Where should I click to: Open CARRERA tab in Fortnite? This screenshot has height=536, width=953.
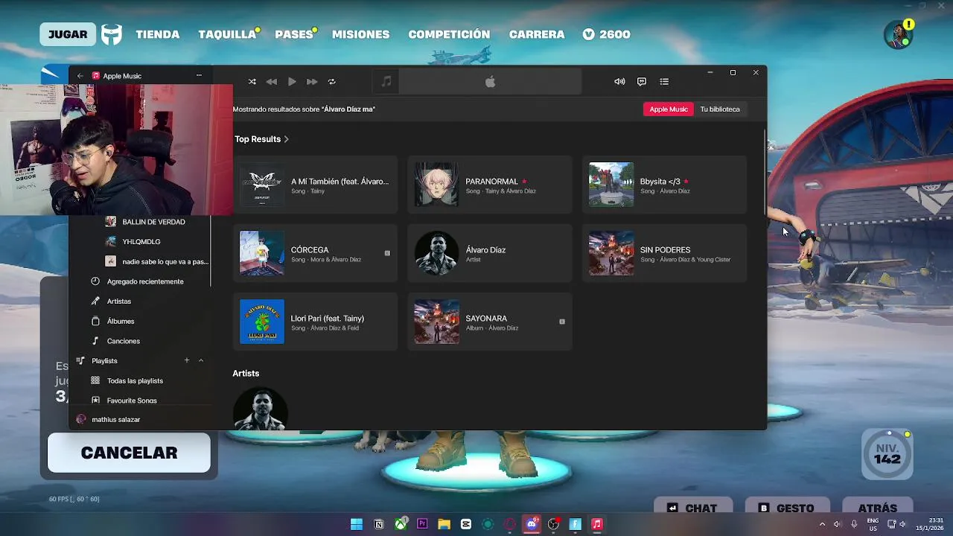[537, 34]
